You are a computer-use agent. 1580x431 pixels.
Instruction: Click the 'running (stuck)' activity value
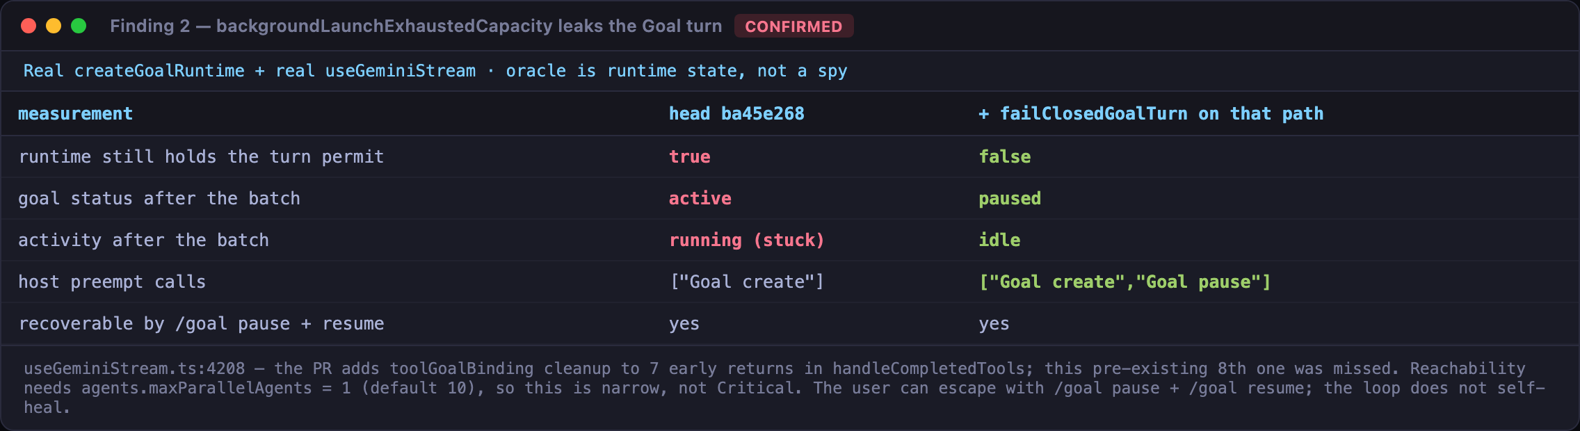click(x=747, y=240)
